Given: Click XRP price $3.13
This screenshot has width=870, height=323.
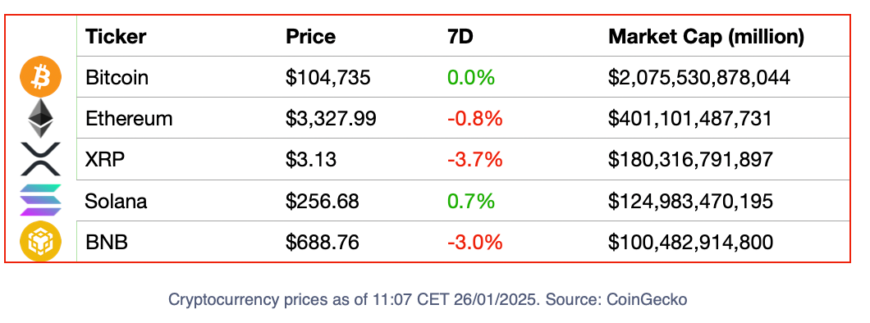Looking at the screenshot, I should tap(311, 160).
